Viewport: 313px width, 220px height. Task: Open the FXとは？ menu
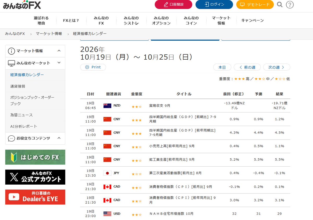[x=71, y=21]
